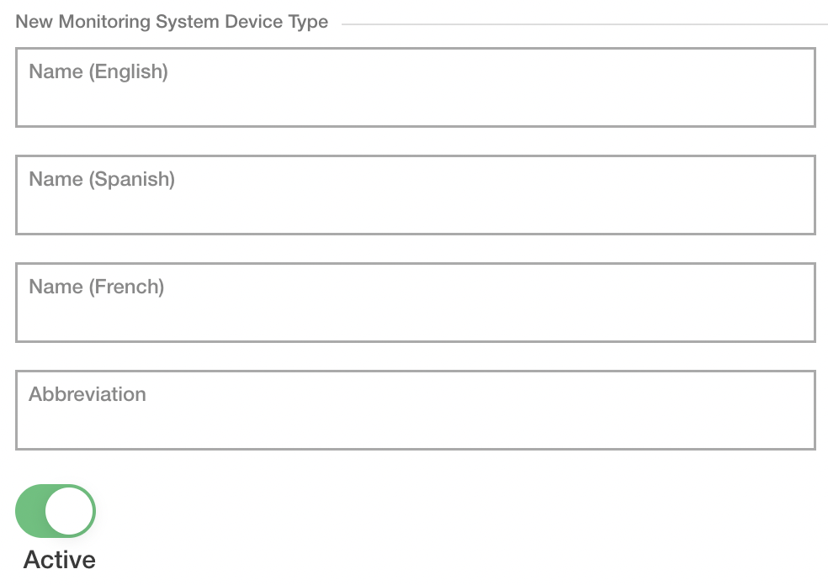Focus the Abbreviation input field
Image resolution: width=828 pixels, height=585 pixels.
coord(414,410)
